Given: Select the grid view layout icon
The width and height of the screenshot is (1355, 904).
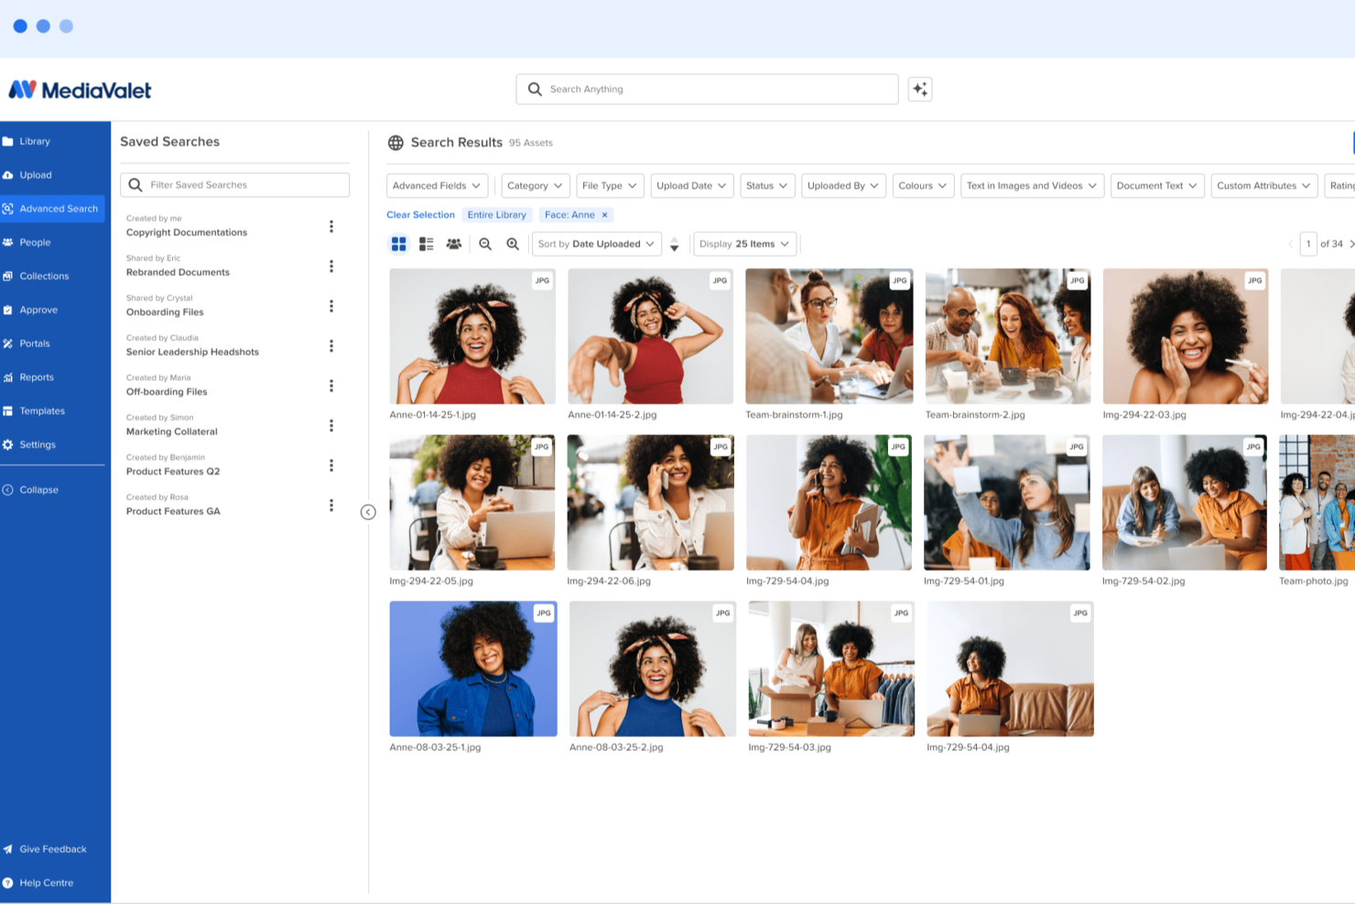Looking at the screenshot, I should point(398,244).
